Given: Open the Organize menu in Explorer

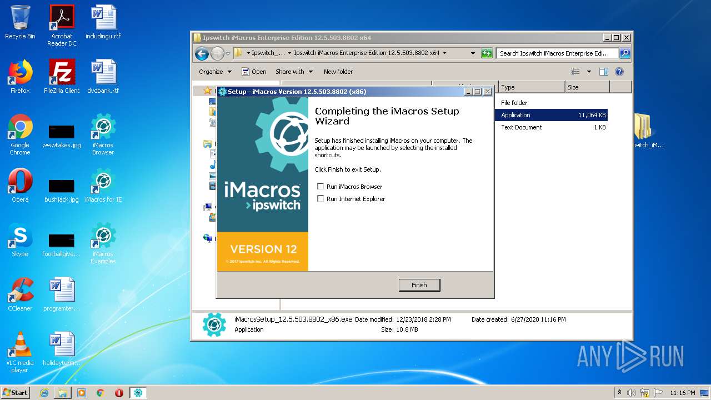Looking at the screenshot, I should click(215, 72).
